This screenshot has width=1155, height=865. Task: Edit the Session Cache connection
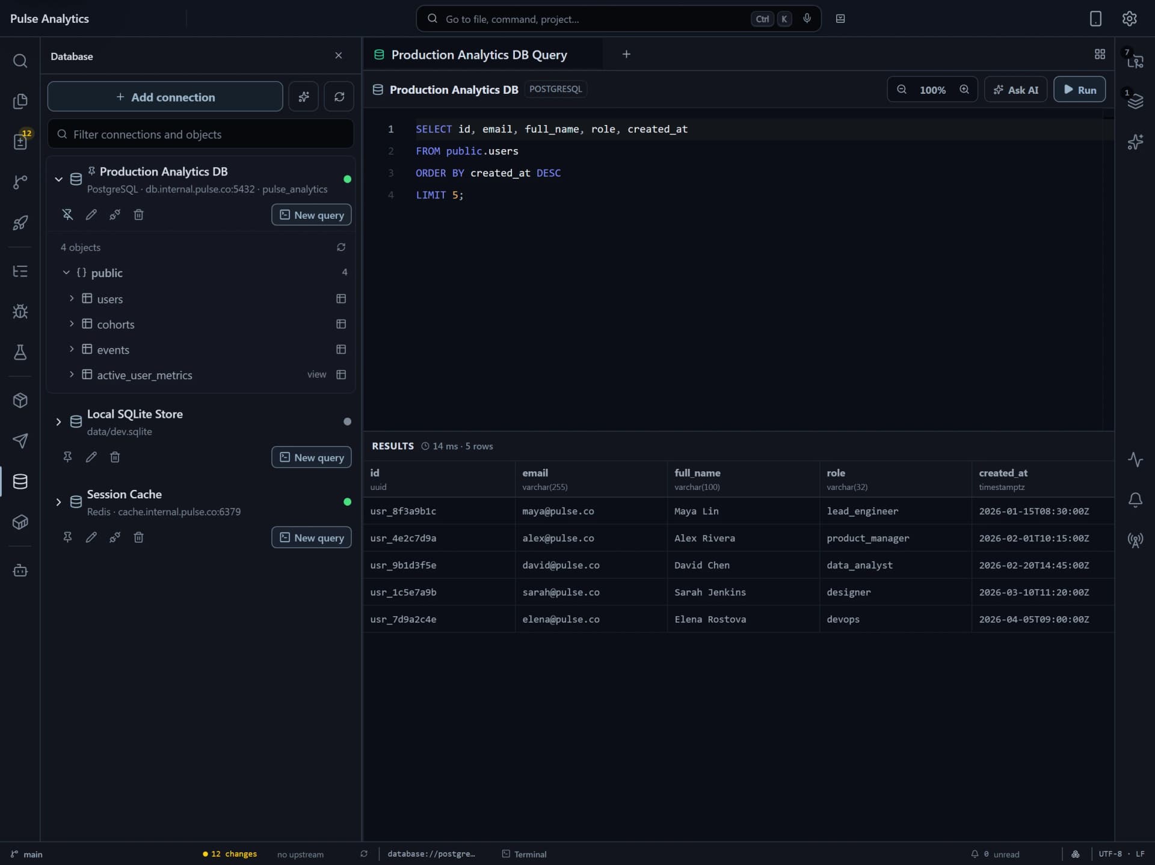click(x=91, y=537)
